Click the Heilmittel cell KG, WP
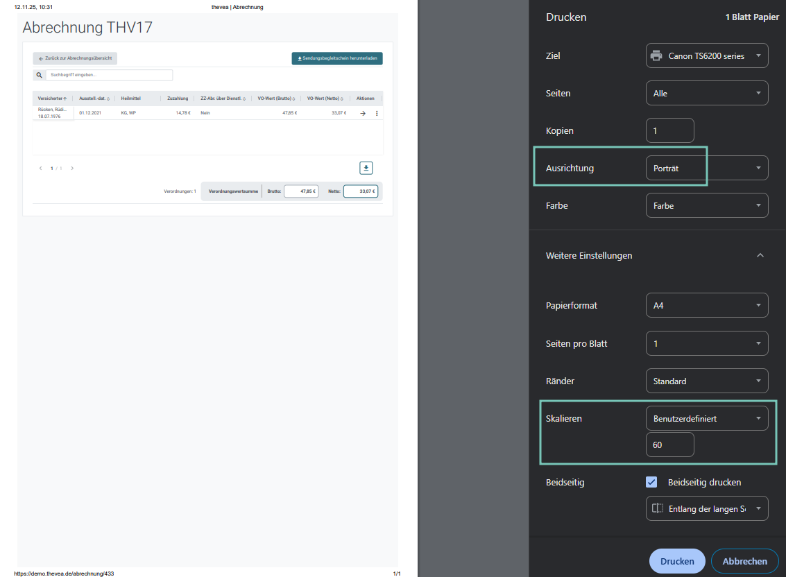 (x=128, y=113)
